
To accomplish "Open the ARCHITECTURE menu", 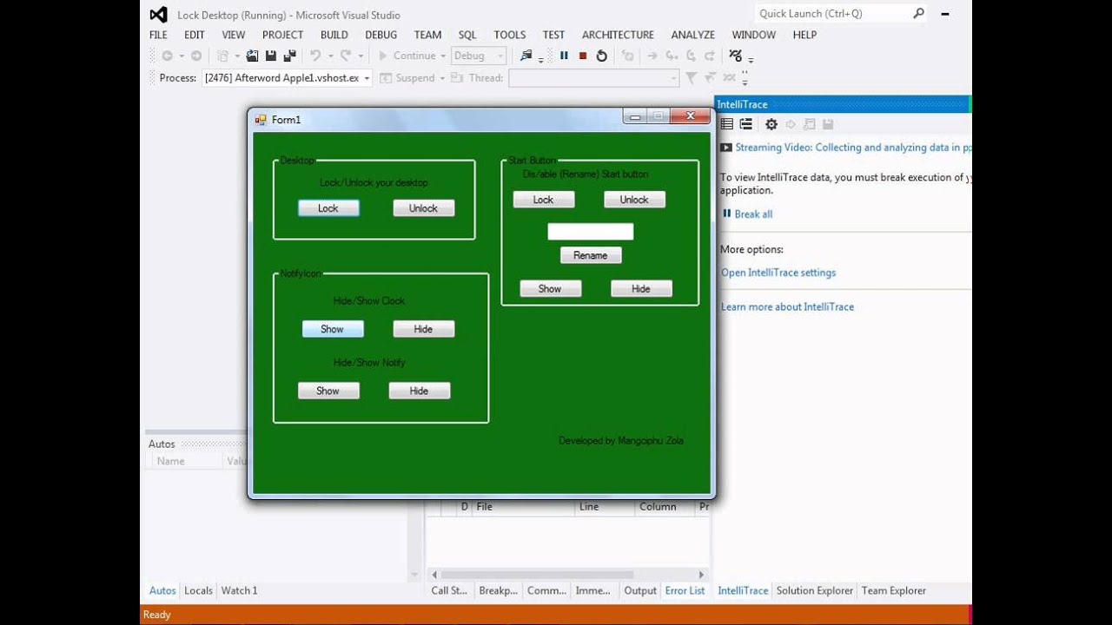I will point(618,35).
